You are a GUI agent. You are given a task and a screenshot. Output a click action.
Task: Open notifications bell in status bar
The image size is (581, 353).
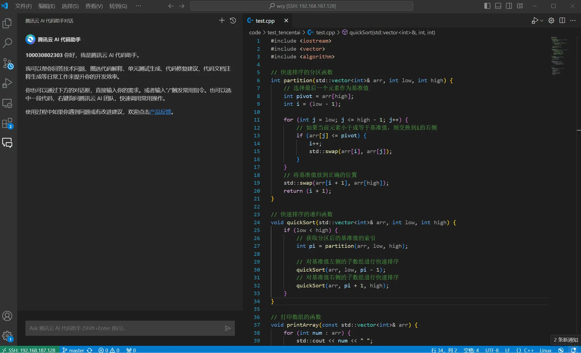click(574, 350)
